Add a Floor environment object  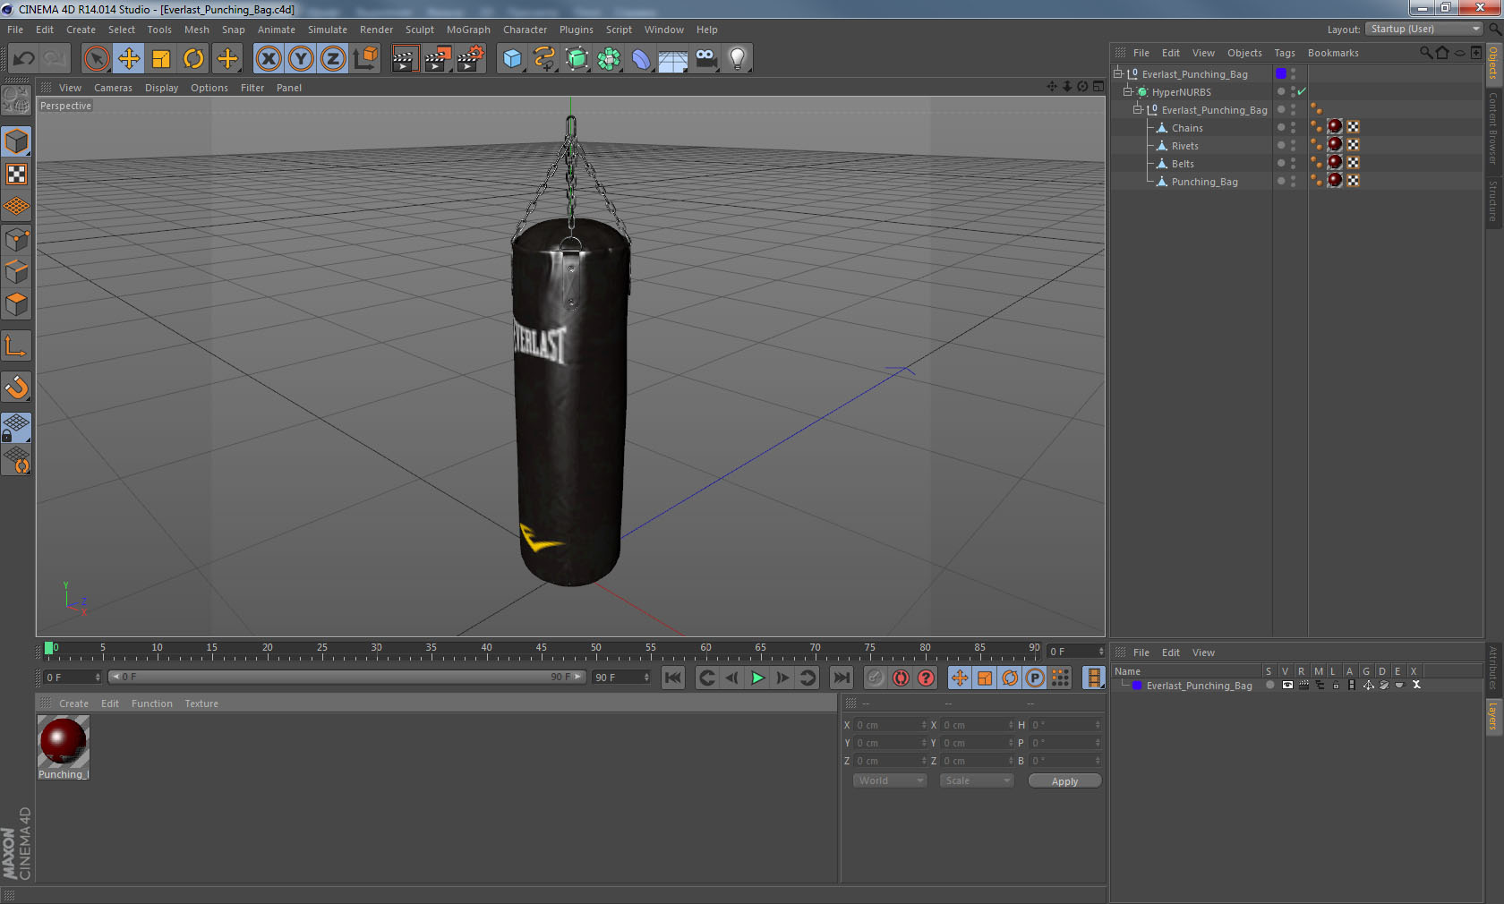(673, 59)
